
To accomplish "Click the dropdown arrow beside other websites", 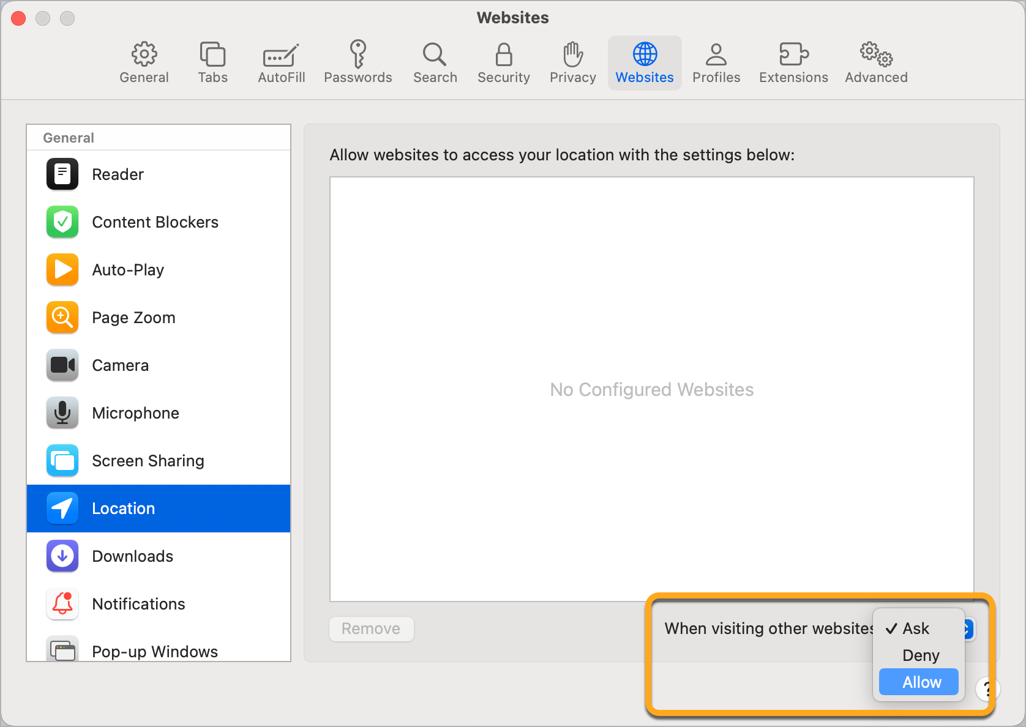I will (968, 628).
